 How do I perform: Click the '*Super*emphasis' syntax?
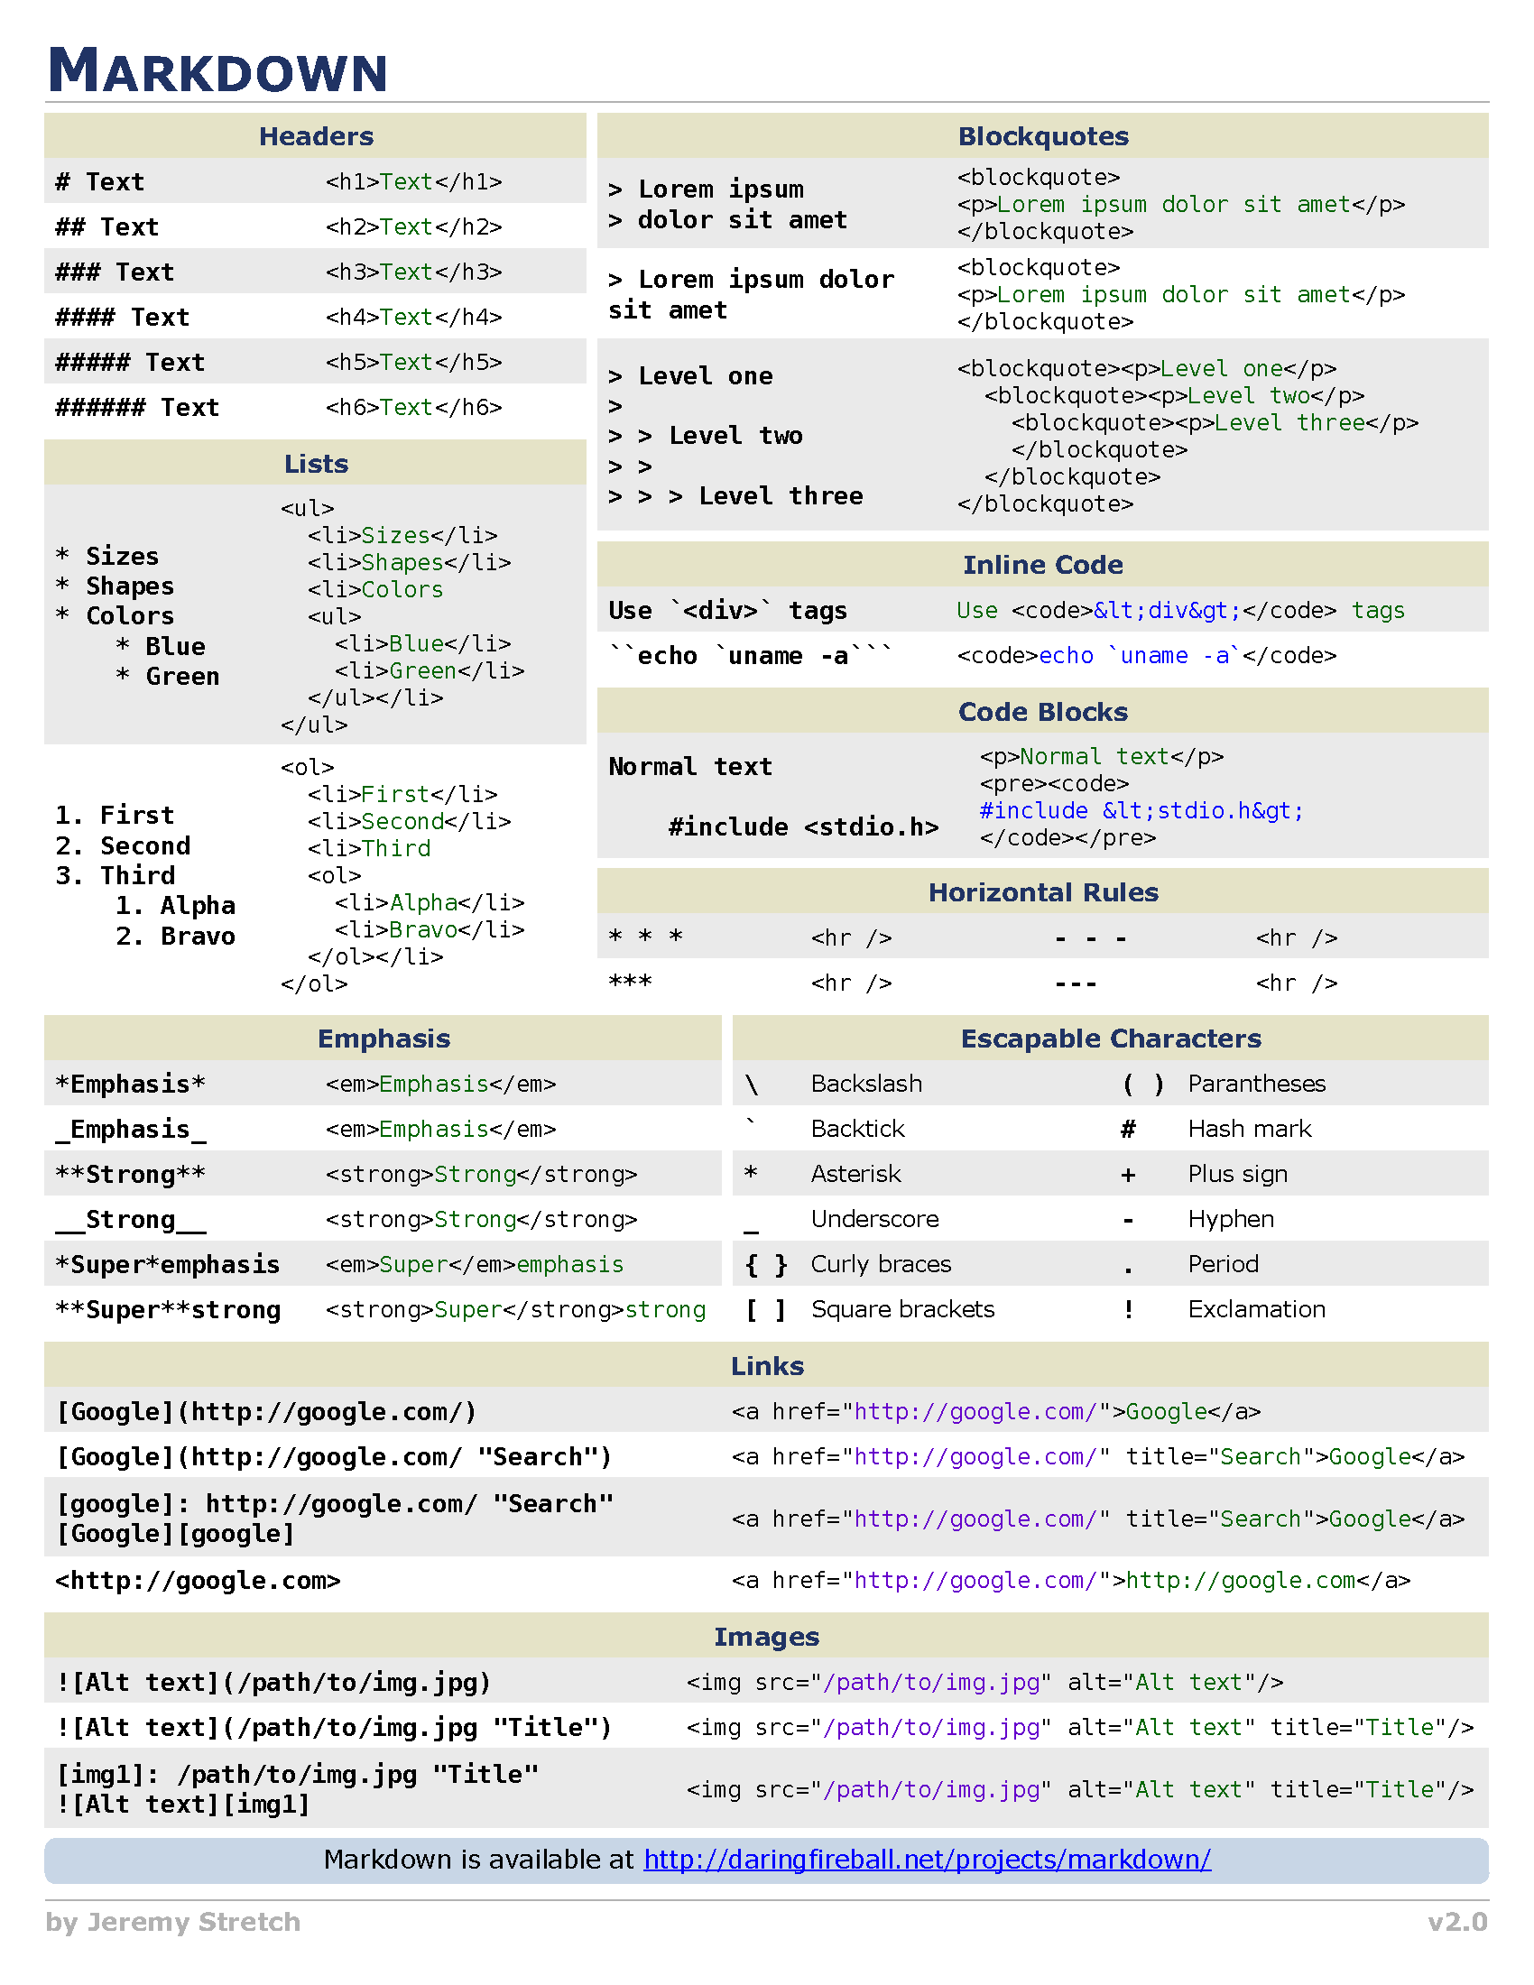[x=167, y=1265]
